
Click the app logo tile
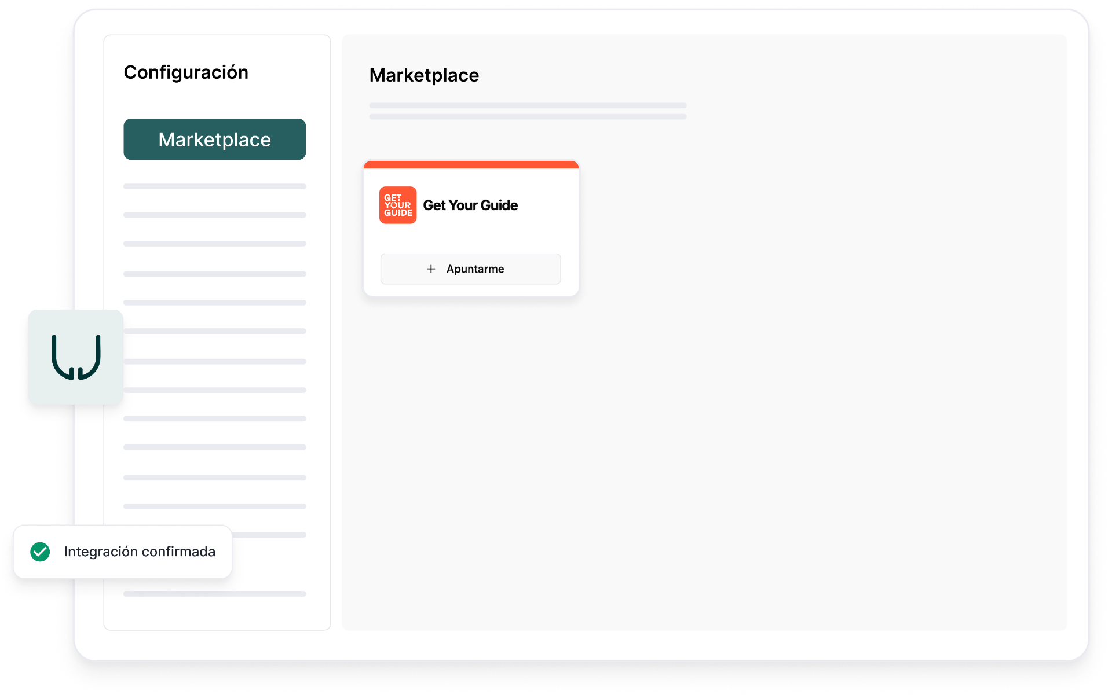point(76,357)
